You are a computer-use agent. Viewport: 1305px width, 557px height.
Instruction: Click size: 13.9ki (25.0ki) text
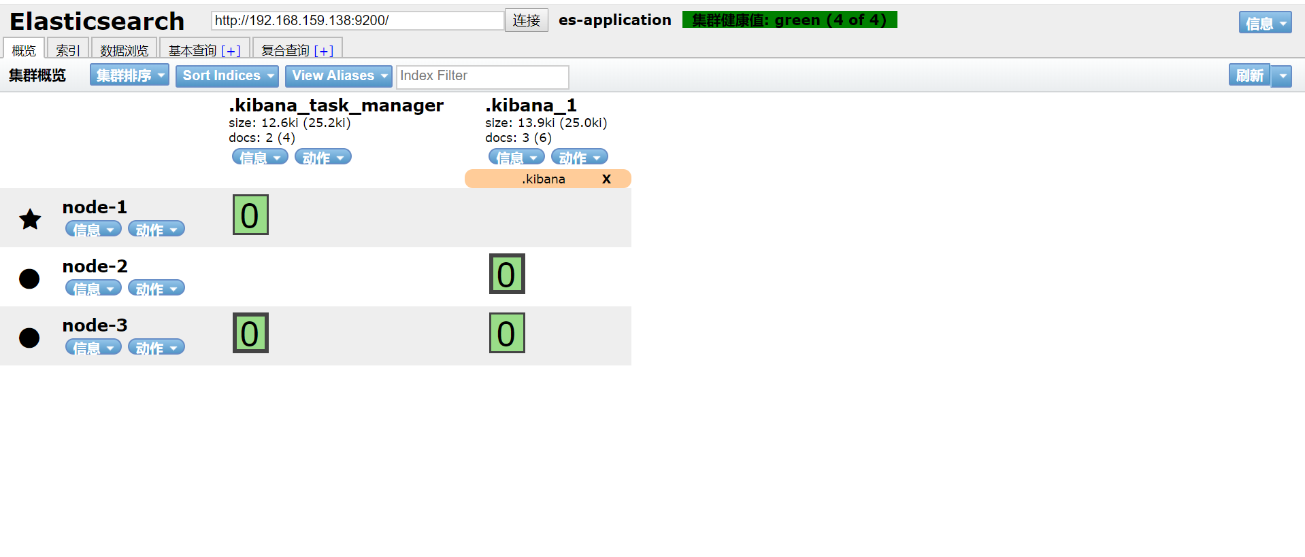click(546, 123)
